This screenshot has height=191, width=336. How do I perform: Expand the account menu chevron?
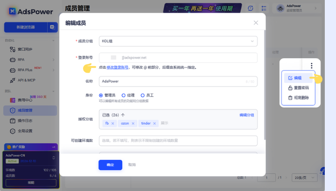[315, 8]
